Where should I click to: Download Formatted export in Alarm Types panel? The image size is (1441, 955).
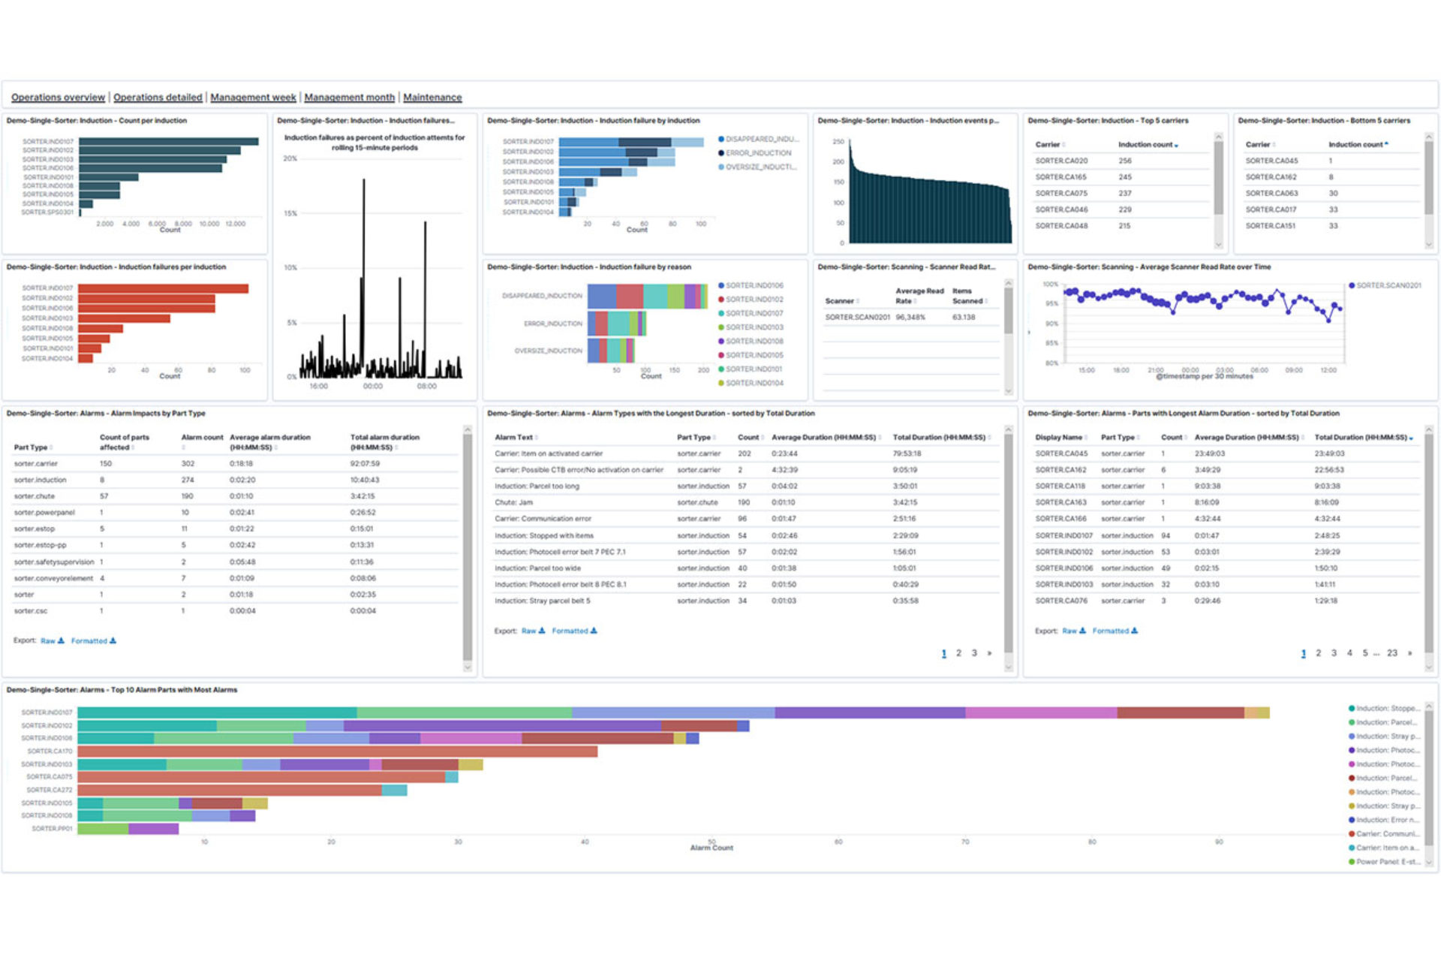(574, 631)
